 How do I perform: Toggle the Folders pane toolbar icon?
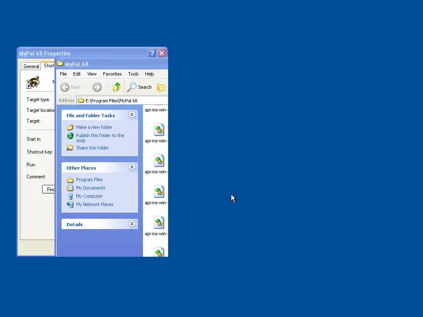pyautogui.click(x=162, y=87)
